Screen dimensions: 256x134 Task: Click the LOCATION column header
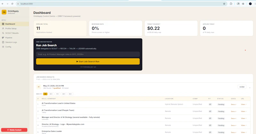coord(169,99)
